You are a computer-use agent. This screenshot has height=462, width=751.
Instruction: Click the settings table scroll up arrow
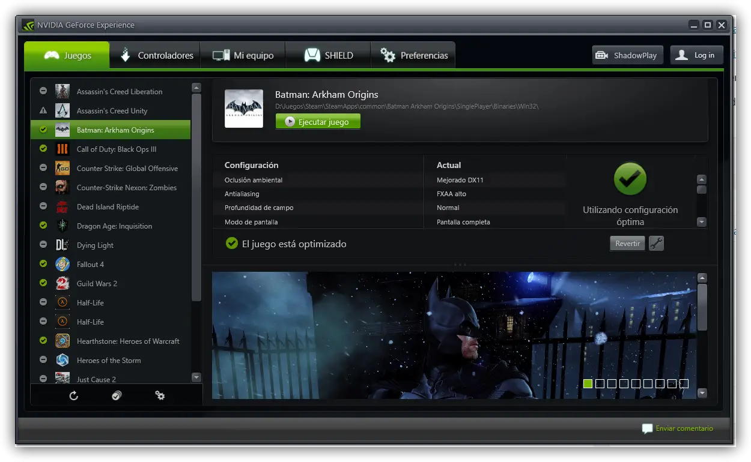[701, 179]
